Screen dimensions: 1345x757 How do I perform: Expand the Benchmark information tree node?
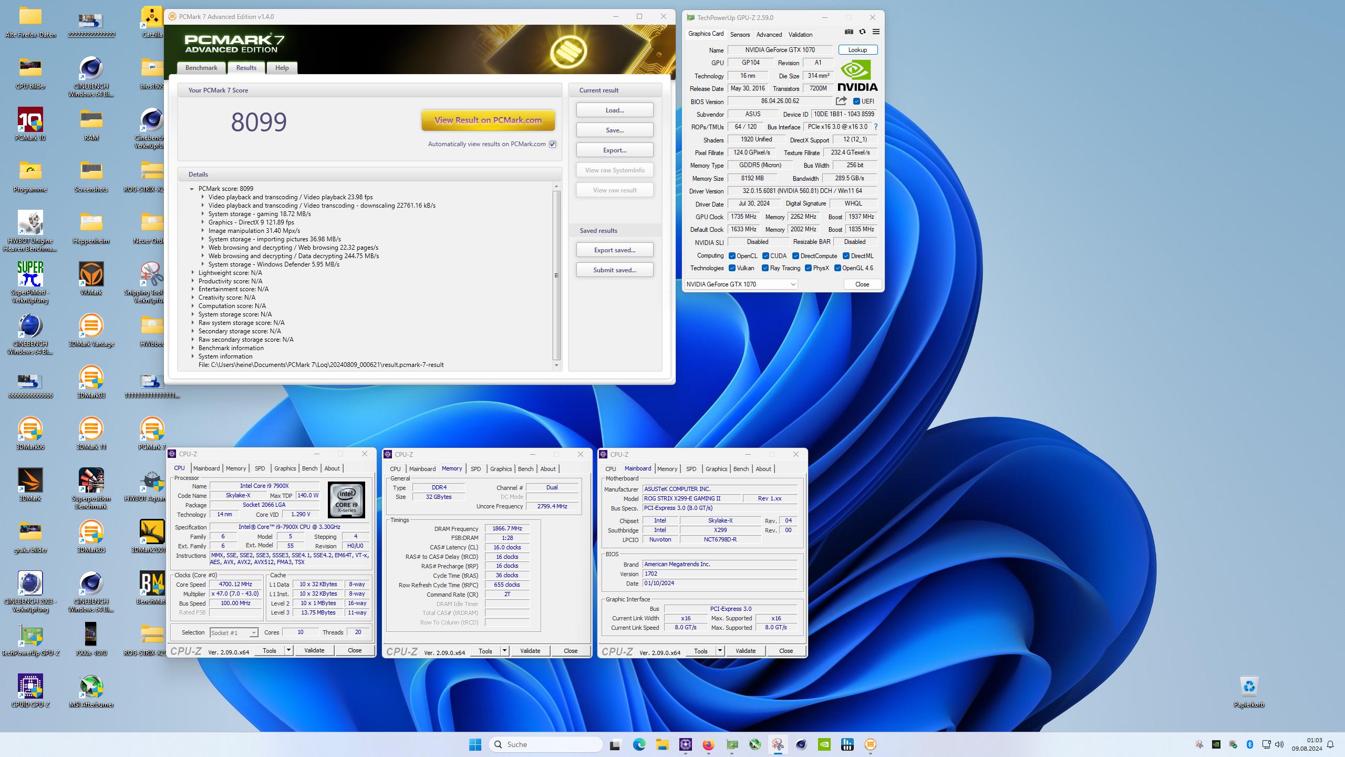pyautogui.click(x=193, y=348)
